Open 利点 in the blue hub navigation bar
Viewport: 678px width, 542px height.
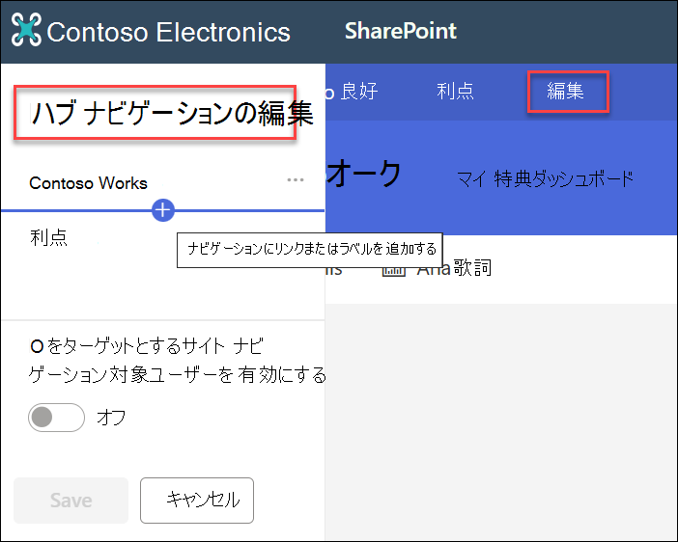tap(455, 91)
